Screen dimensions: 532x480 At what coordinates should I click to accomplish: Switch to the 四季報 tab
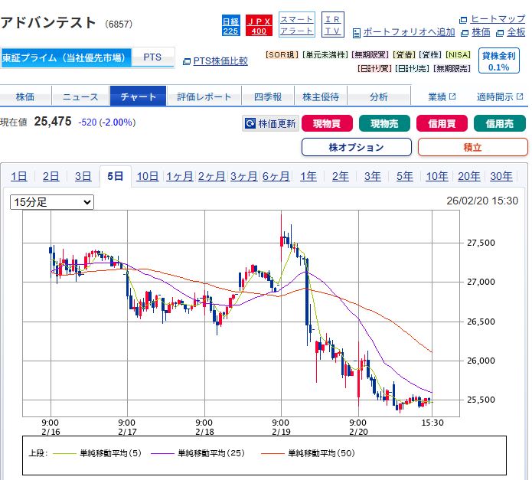point(268,96)
